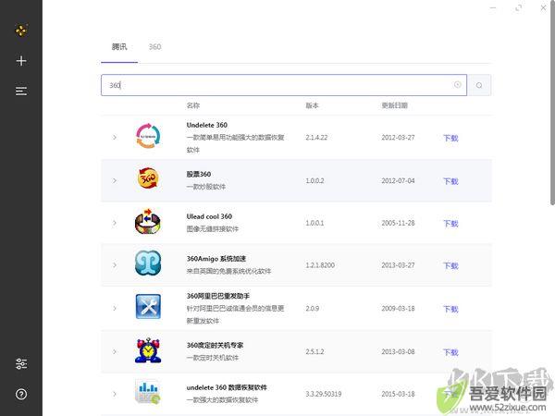The width and height of the screenshot is (555, 416).
Task: Download Undelete 360 via 下载 link
Action: click(450, 138)
